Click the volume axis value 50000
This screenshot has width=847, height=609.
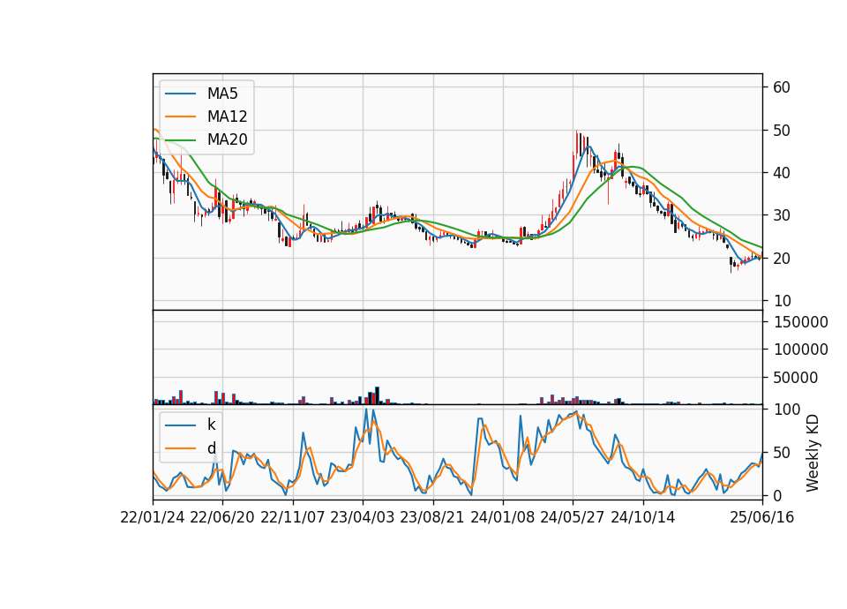pyautogui.click(x=795, y=378)
